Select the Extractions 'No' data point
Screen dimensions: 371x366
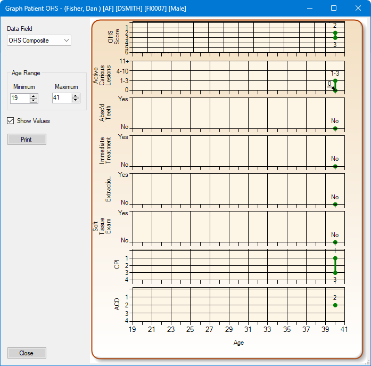(335, 204)
